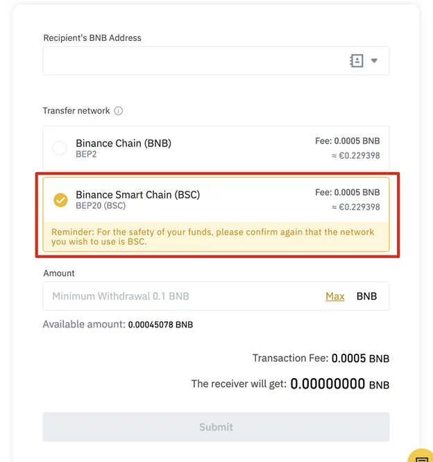Screen dimensions: 433x462
Task: Click the receiver will get 0.00000000 value
Action: click(328, 384)
